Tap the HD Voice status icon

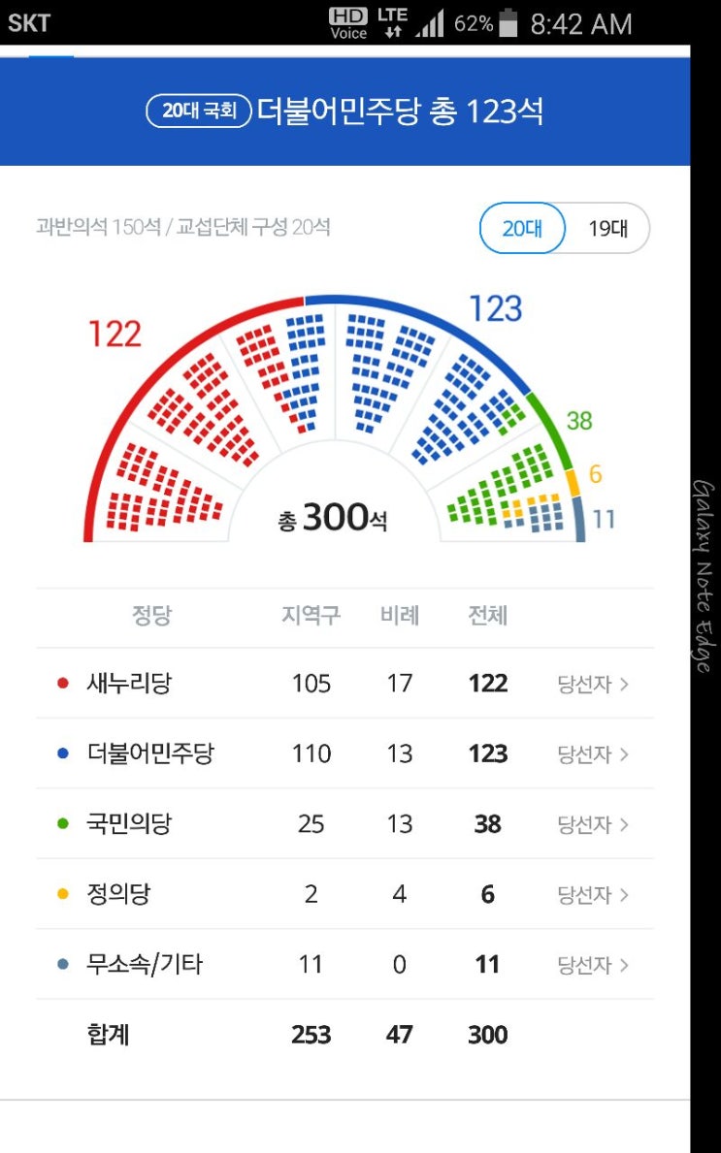click(x=348, y=22)
